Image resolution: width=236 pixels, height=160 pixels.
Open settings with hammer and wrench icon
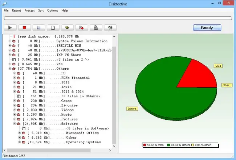coord(110,28)
